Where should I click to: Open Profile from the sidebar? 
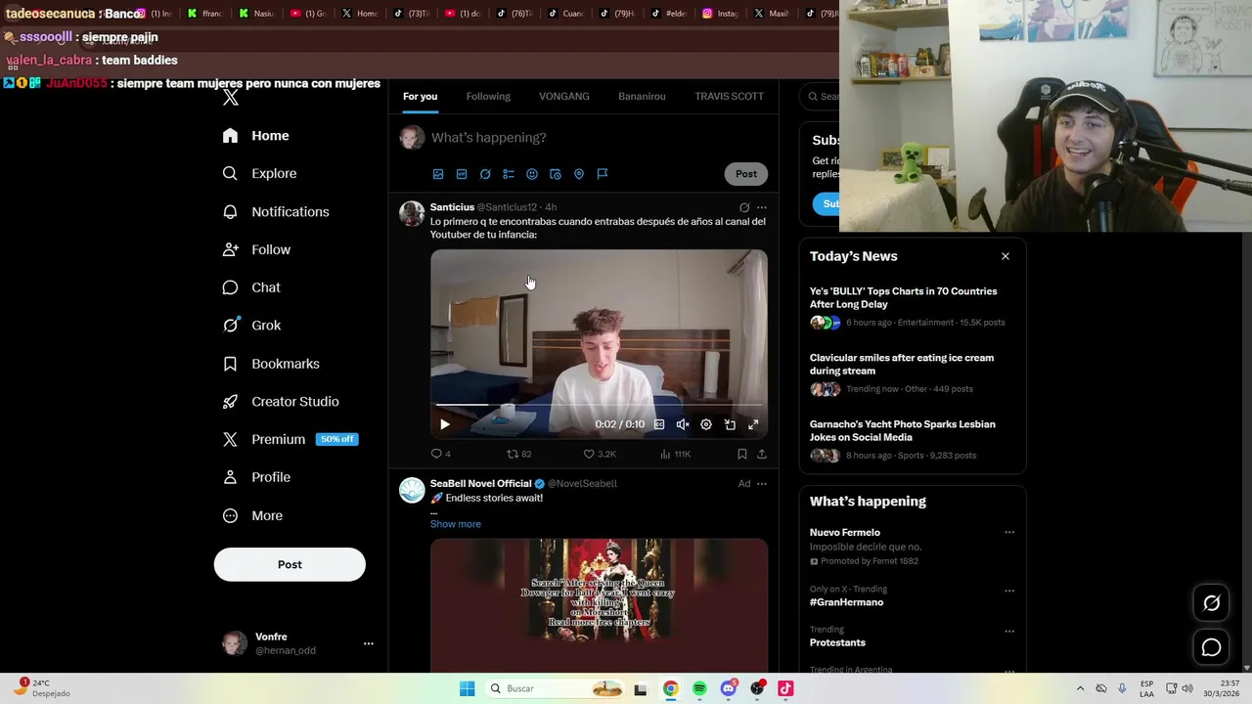(x=257, y=477)
